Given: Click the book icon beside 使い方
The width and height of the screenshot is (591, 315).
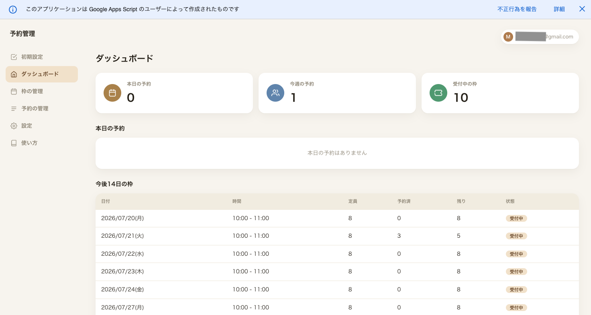Looking at the screenshot, I should (x=14, y=143).
